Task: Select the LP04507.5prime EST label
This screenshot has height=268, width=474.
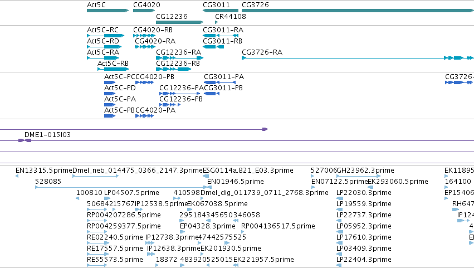Action: coord(131,193)
